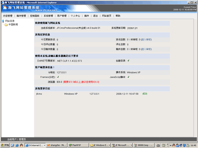Click the keyboard language bar icon
Viewport: 198px width, 148px height.
pyautogui.click(x=158, y=145)
